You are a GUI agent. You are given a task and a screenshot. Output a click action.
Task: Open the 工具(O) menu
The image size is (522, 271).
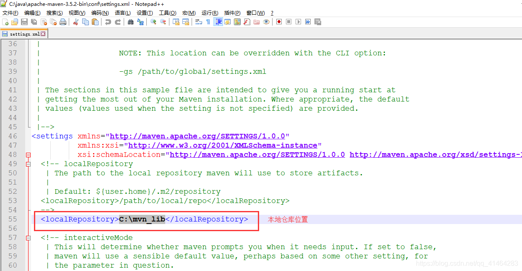[167, 13]
